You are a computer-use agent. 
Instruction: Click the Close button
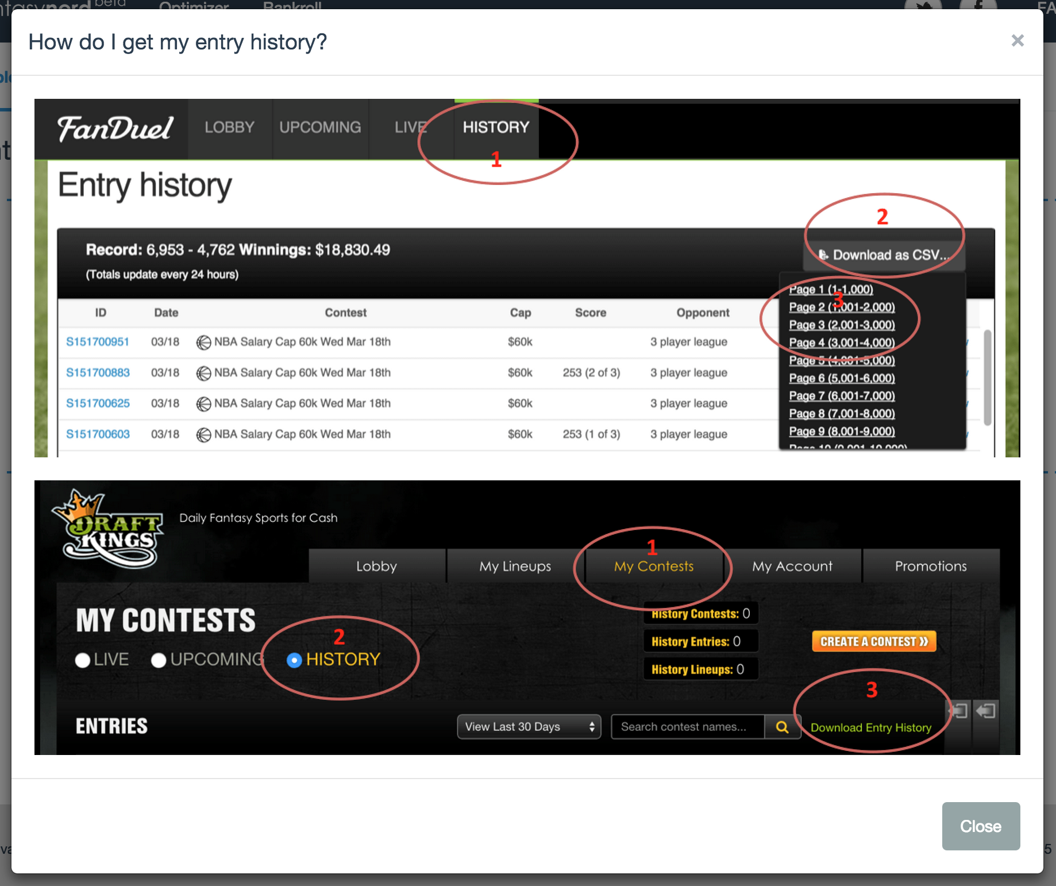(x=980, y=826)
